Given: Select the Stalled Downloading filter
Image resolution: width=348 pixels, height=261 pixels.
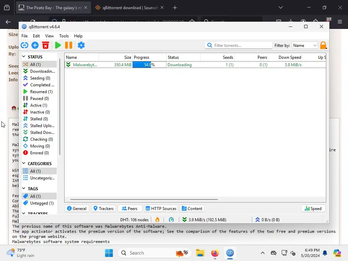Looking at the screenshot, I should point(39,133).
